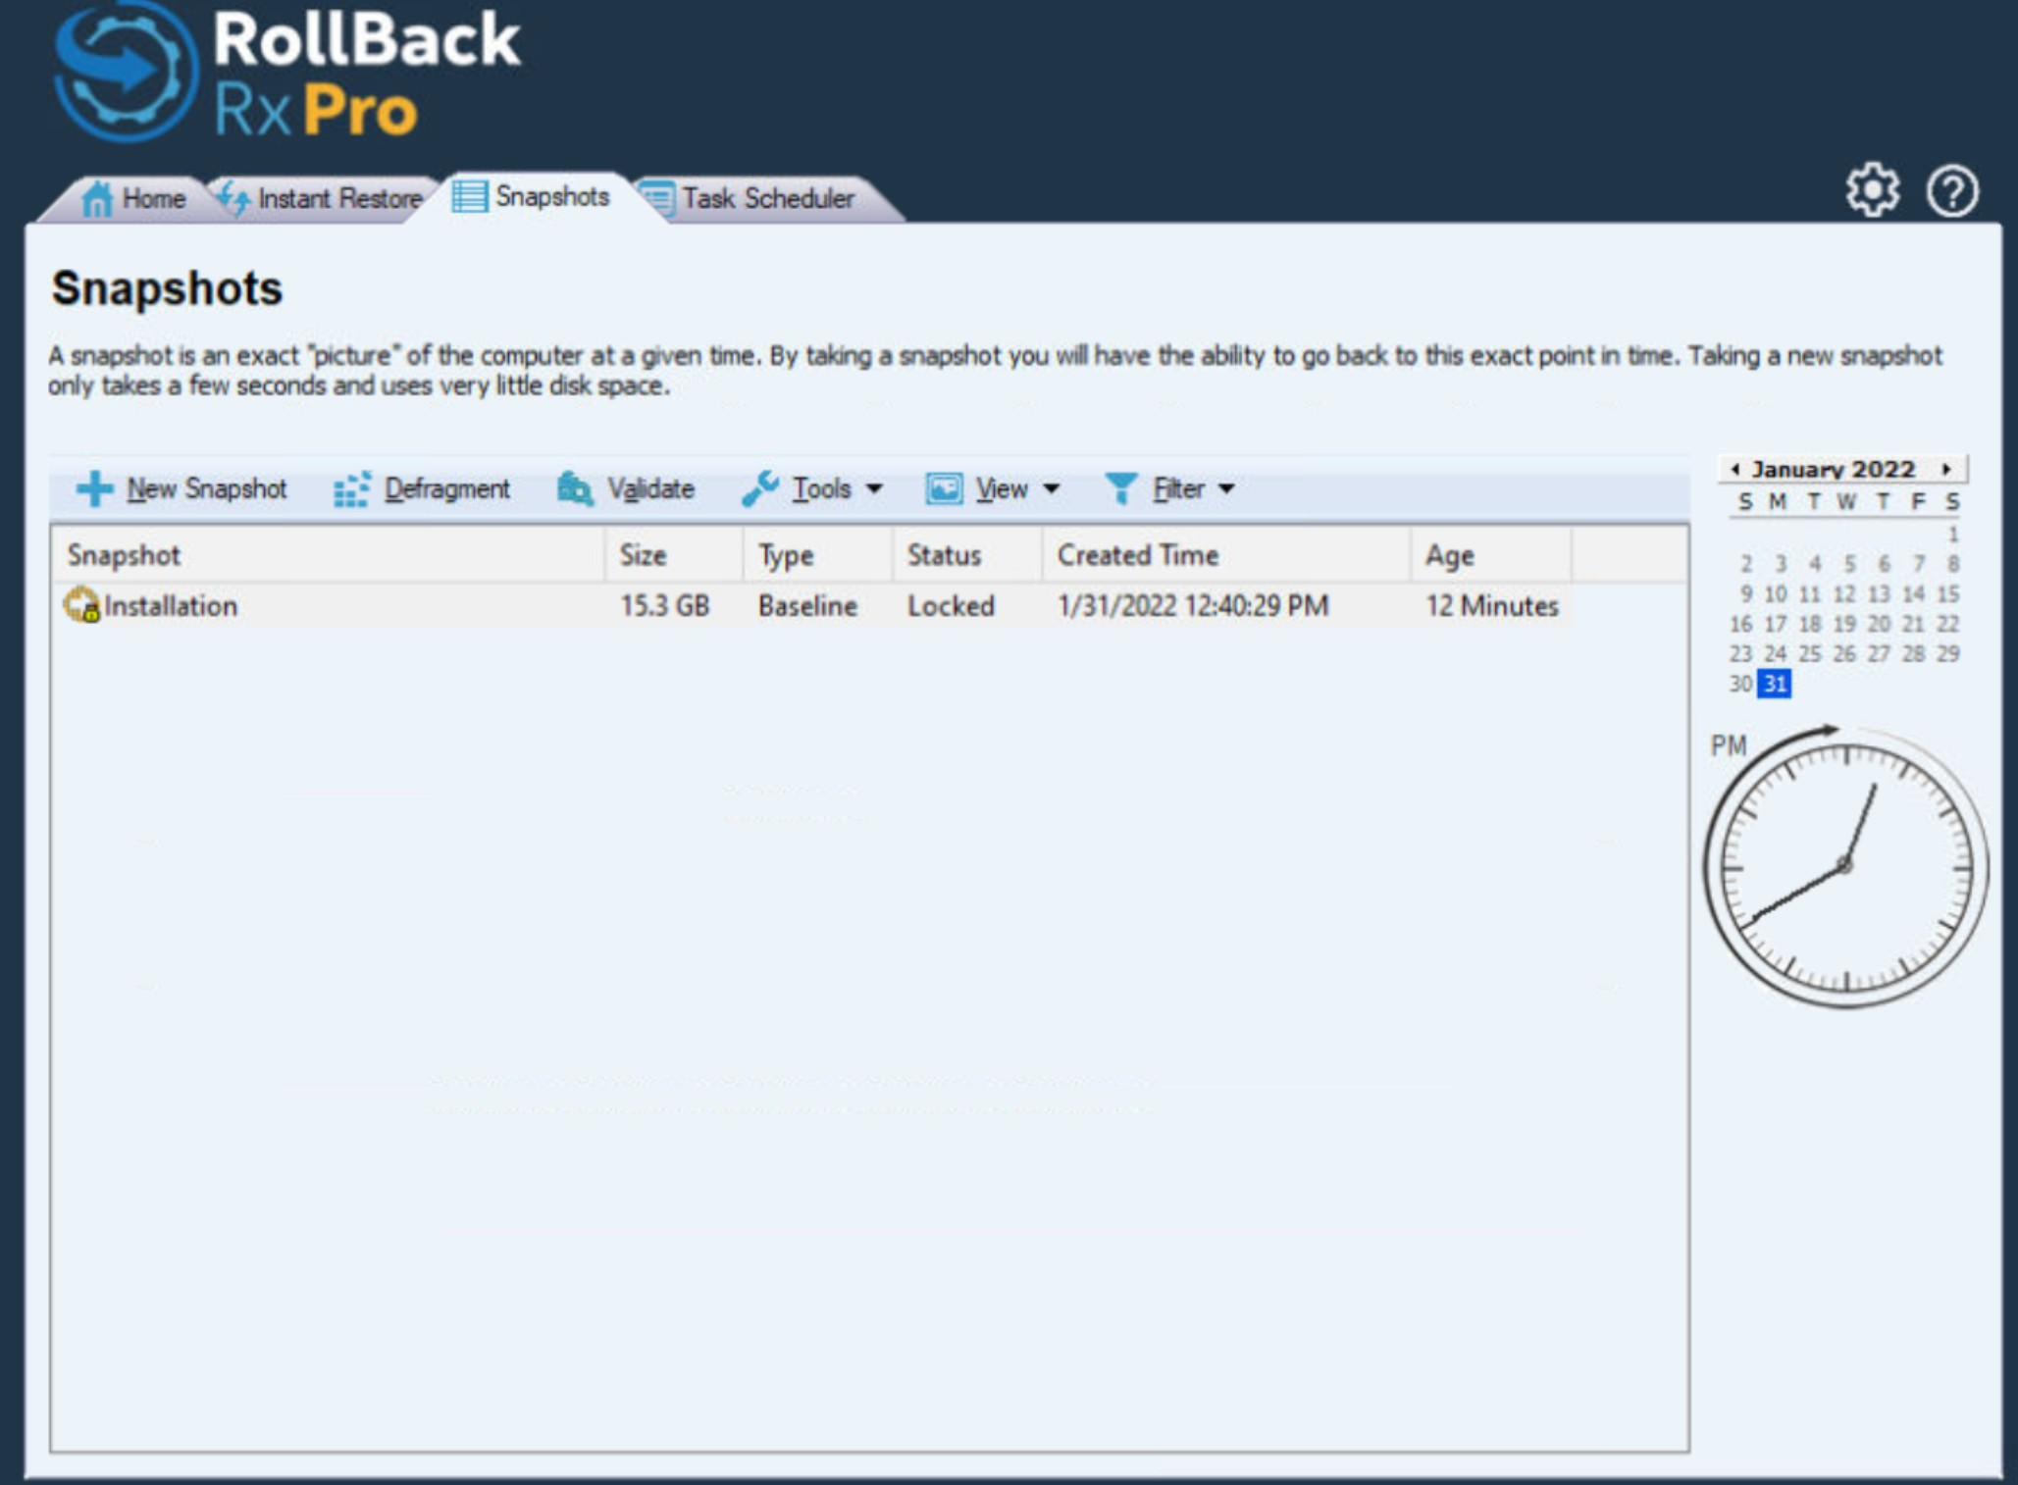Sort by Type column header

click(817, 555)
